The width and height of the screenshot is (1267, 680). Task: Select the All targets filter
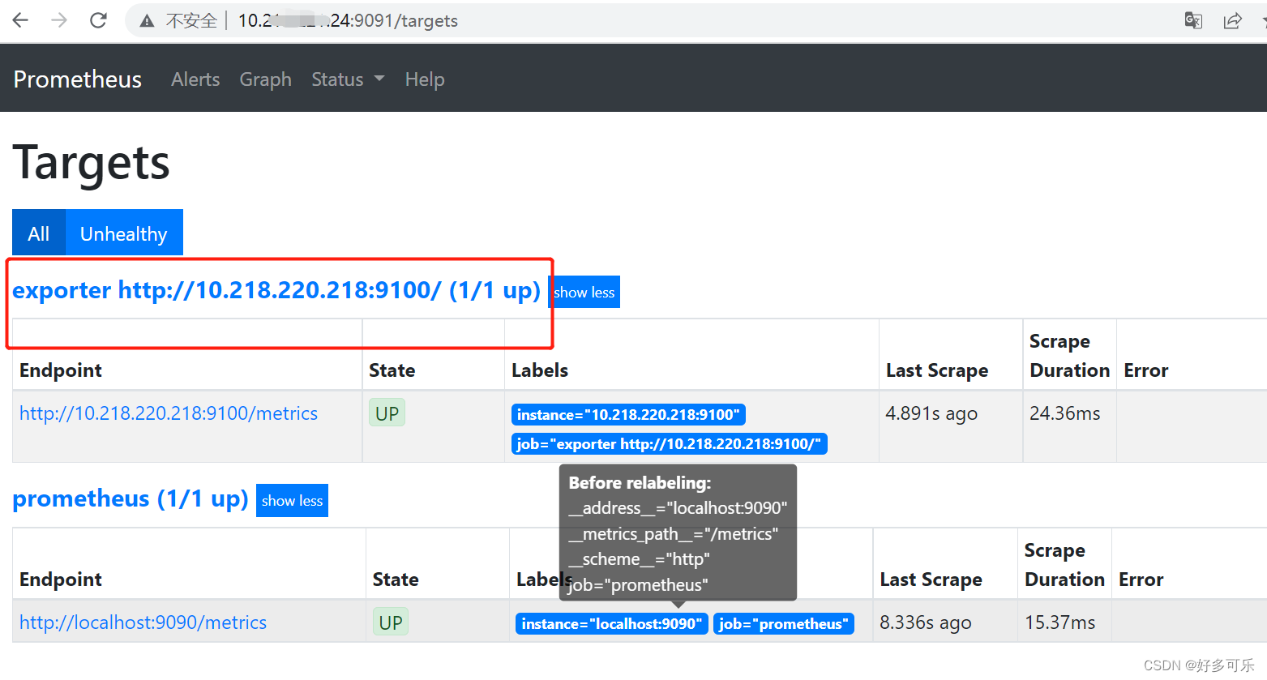[x=39, y=233]
